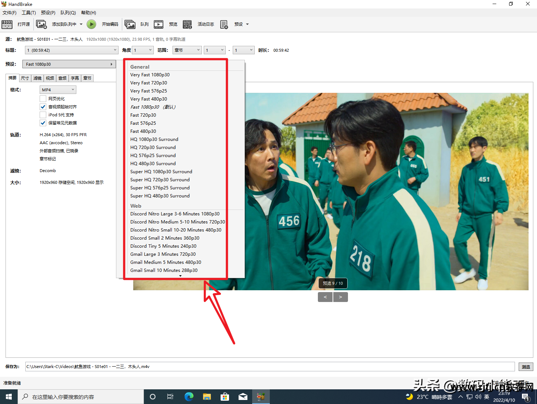Toggle the Align A/V Start checkbox
537x404 pixels.
[43, 107]
